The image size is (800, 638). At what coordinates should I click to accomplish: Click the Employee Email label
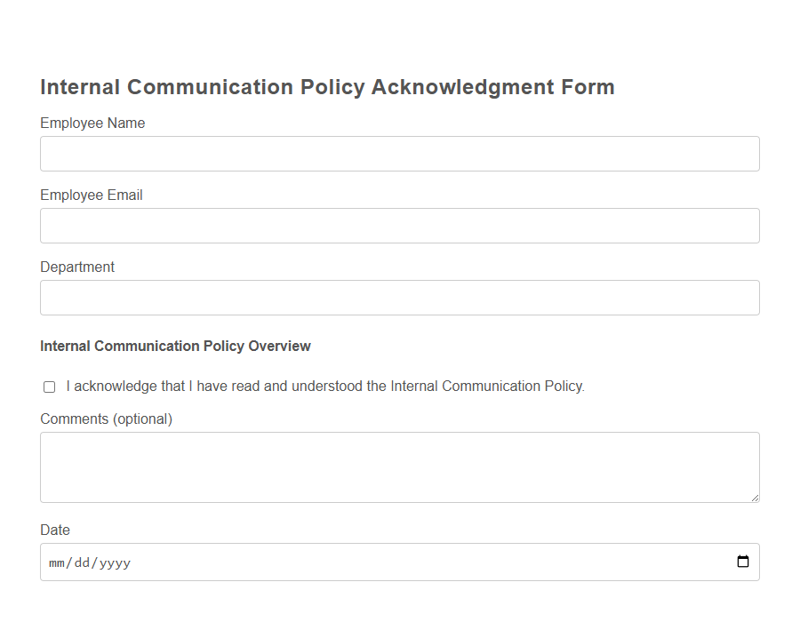(91, 195)
